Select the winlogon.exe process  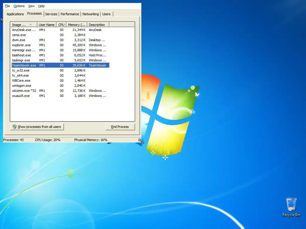point(60,86)
